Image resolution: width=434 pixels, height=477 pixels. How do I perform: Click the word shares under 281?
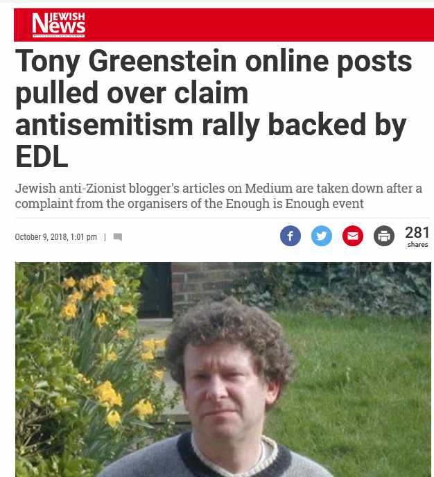click(417, 245)
